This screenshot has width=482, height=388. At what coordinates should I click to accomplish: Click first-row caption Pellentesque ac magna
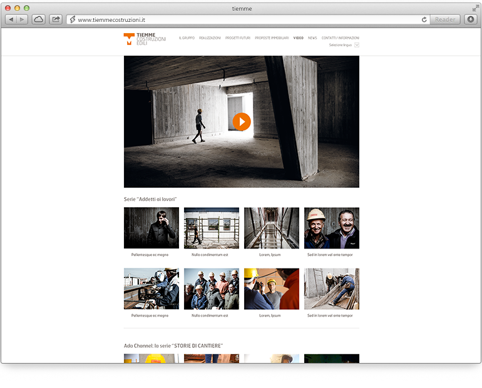pyautogui.click(x=150, y=255)
